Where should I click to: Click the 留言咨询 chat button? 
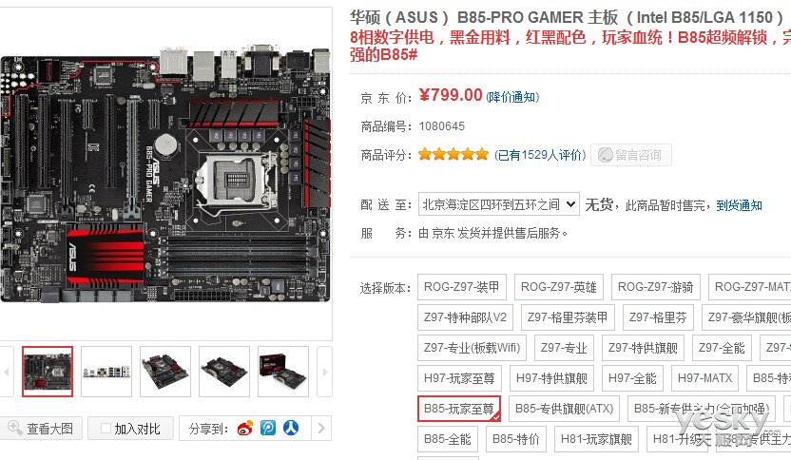click(x=631, y=155)
